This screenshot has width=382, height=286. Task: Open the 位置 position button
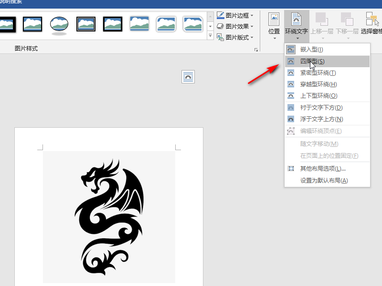(x=274, y=26)
